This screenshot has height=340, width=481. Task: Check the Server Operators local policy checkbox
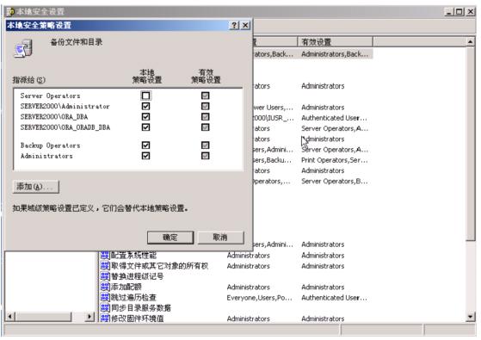[x=145, y=96]
